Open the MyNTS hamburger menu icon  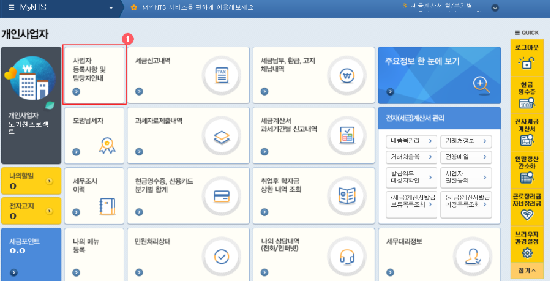click(11, 7)
